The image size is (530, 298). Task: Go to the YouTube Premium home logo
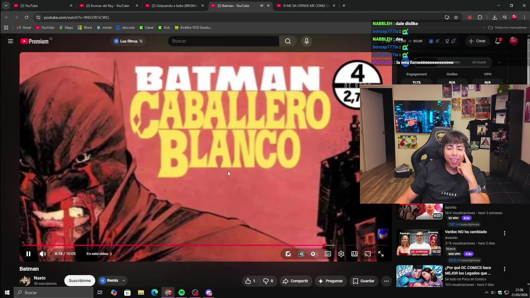coord(35,41)
